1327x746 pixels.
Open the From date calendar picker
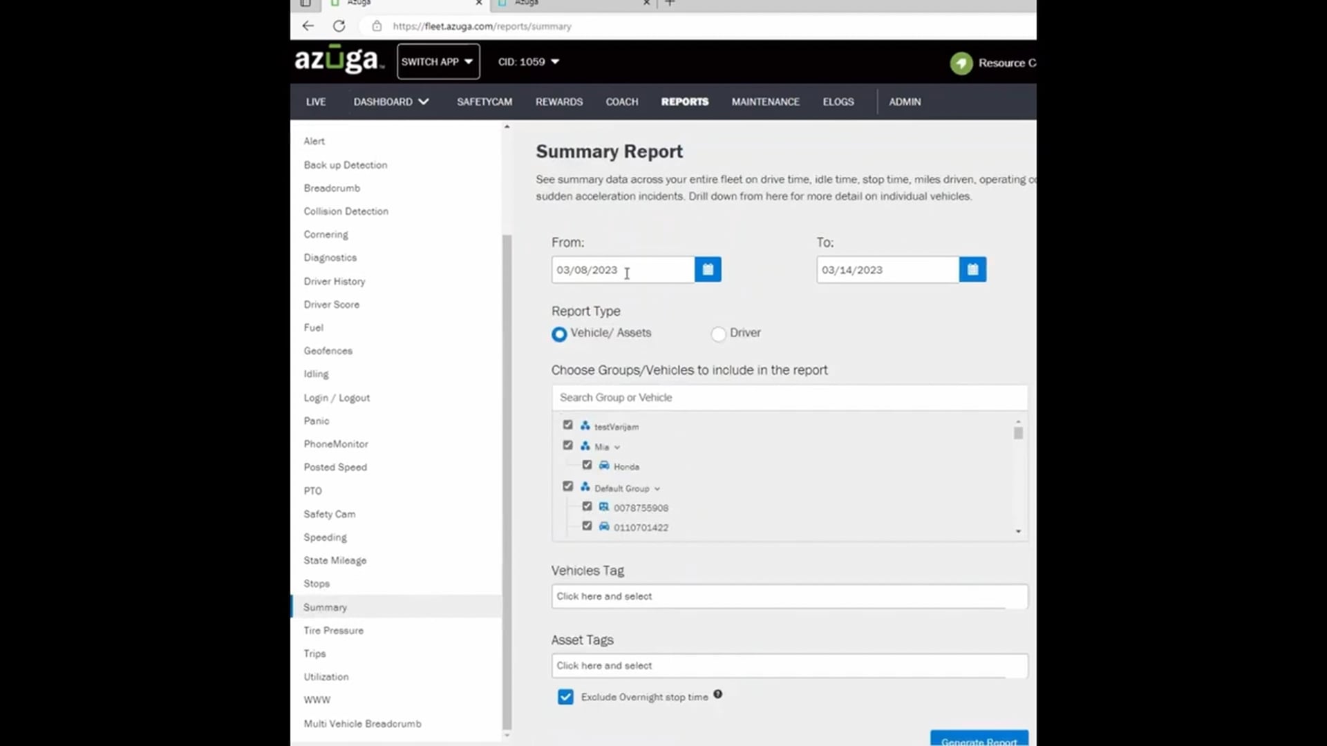pyautogui.click(x=707, y=269)
